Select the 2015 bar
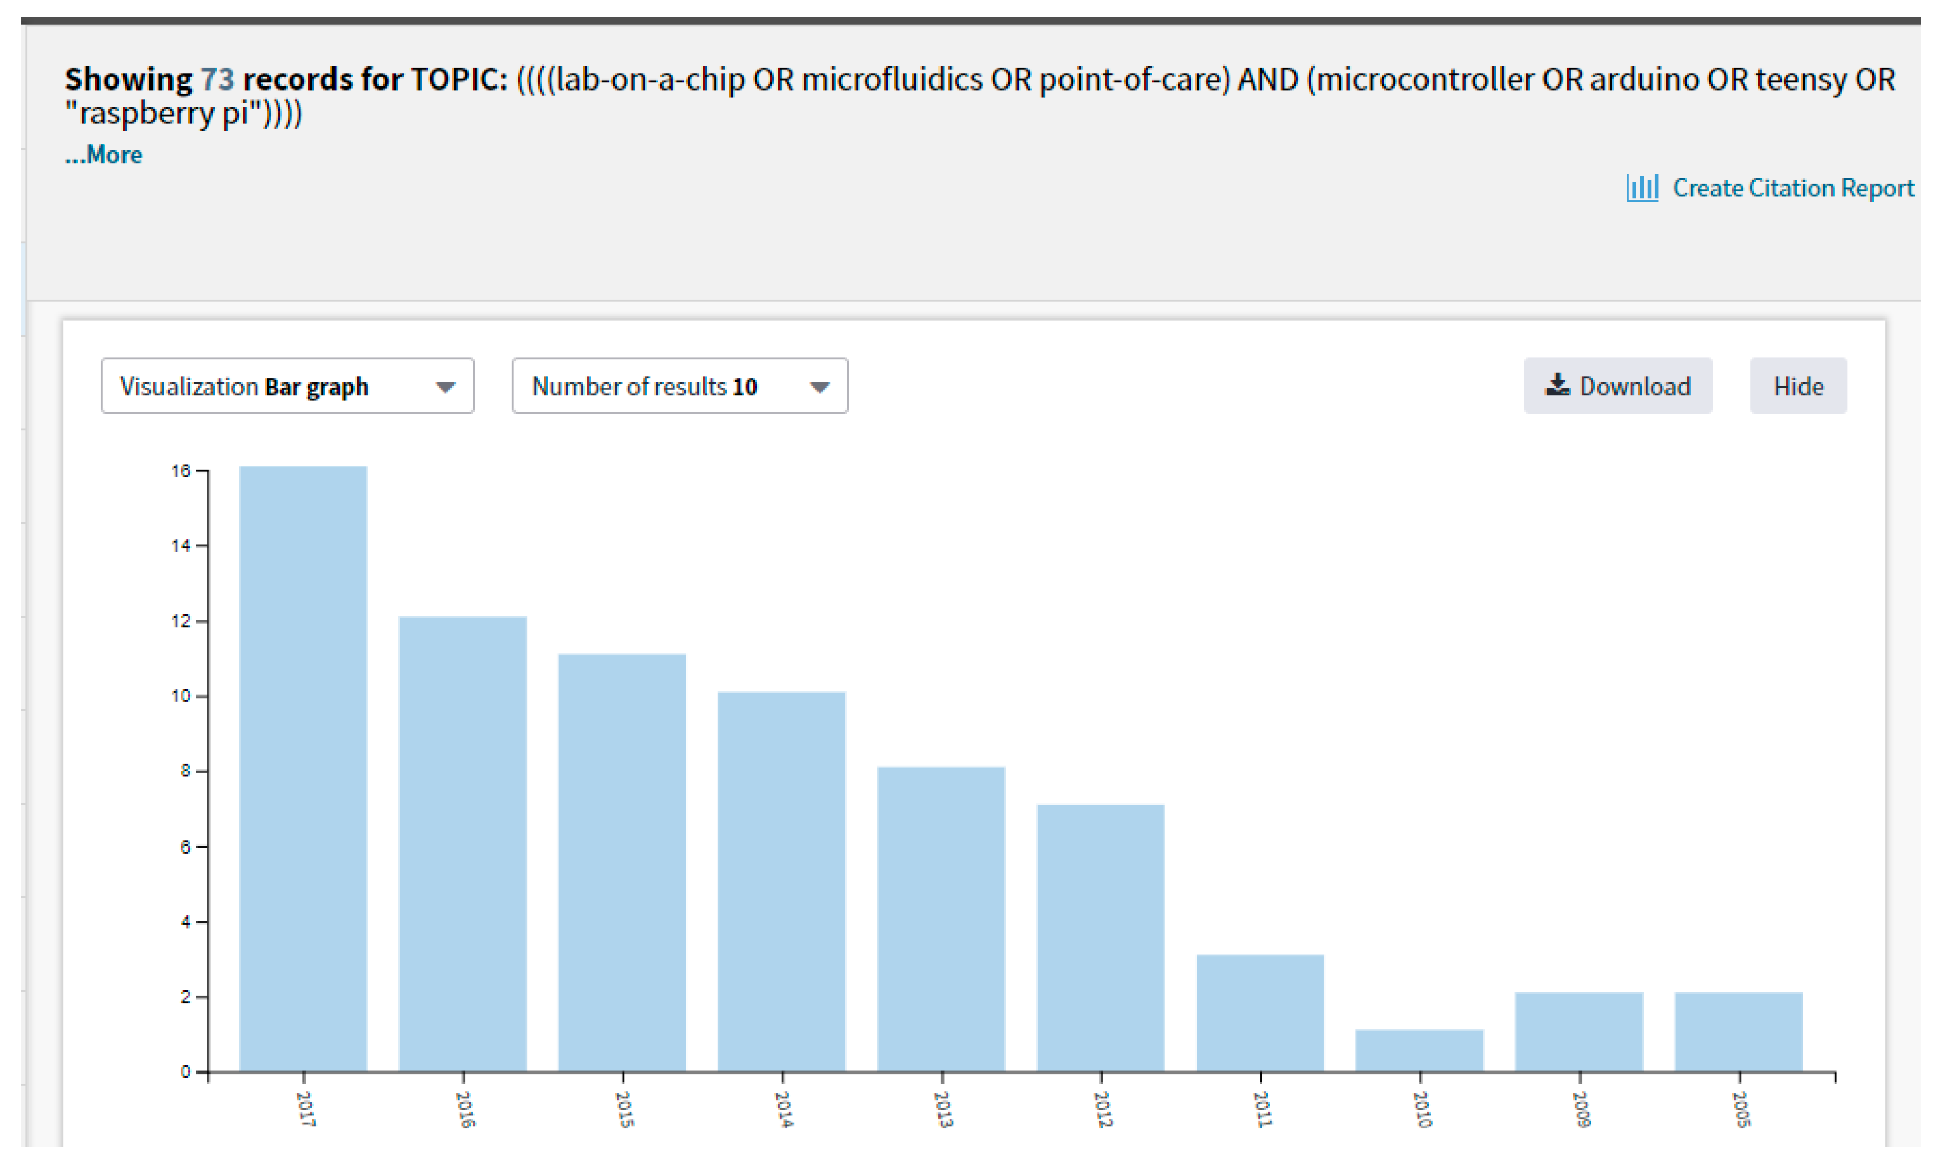 [x=622, y=863]
